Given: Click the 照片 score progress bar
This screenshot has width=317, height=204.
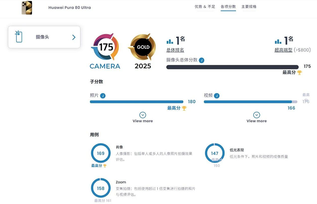Looking at the screenshot, I should click(136, 102).
